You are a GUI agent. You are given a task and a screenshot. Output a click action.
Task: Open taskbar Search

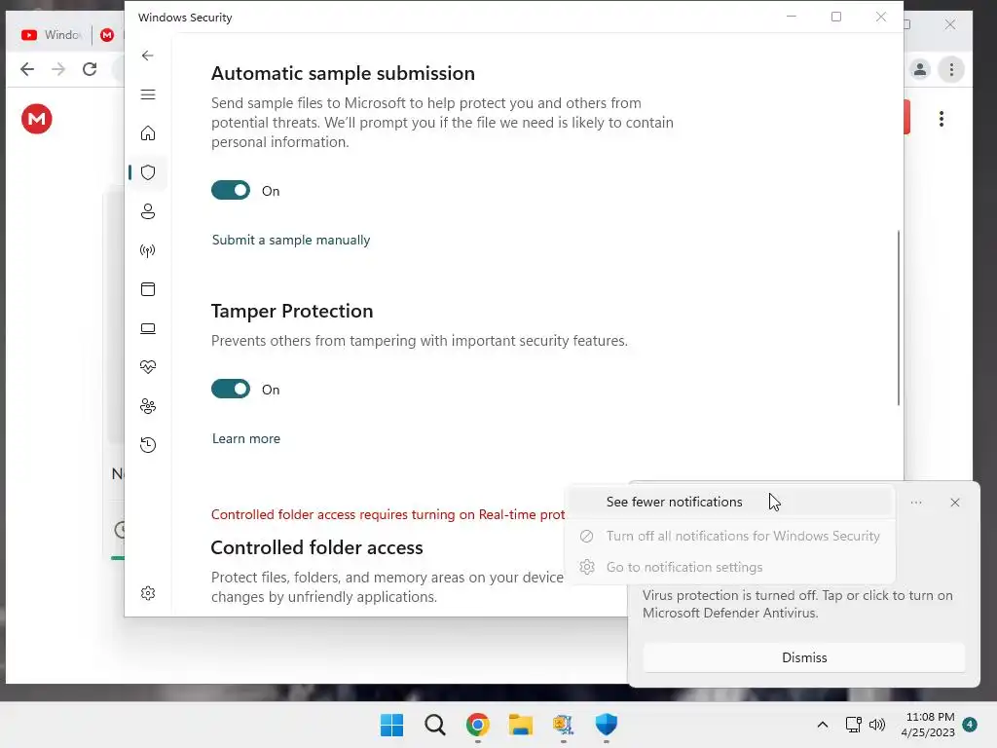435,725
